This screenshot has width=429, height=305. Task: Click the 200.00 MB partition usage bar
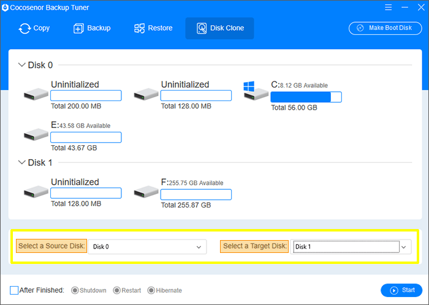pos(86,96)
